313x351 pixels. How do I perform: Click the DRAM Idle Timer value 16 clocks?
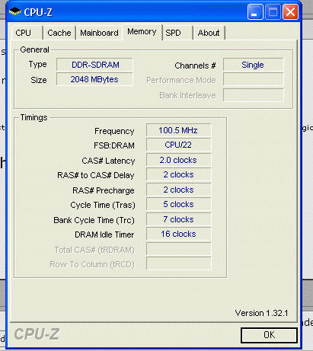click(x=178, y=234)
